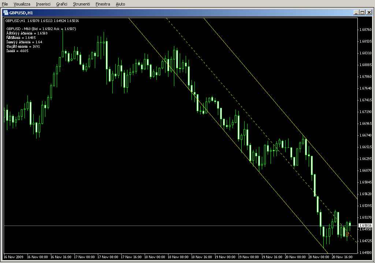The height and width of the screenshot is (263, 375).
Task: Click the 16 Nov 2009 time label
Action: click(14, 257)
